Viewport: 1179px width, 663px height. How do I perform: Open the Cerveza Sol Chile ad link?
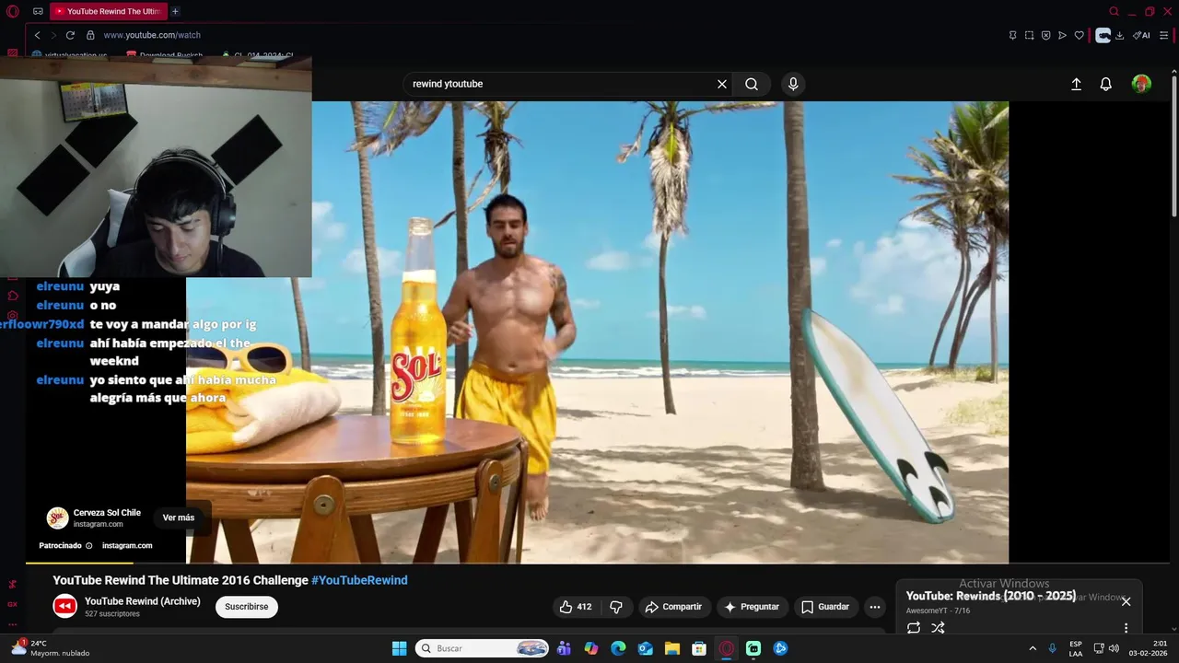(x=107, y=513)
